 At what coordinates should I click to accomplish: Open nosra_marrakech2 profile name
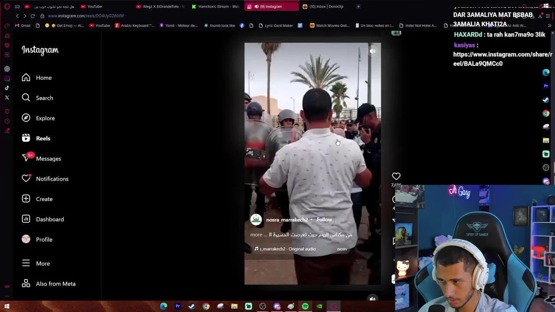[x=287, y=220]
